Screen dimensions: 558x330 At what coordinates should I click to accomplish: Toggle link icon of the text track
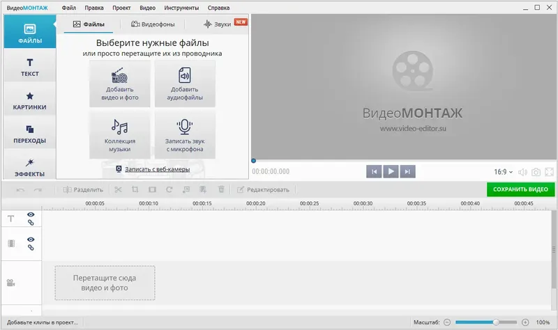pos(31,223)
